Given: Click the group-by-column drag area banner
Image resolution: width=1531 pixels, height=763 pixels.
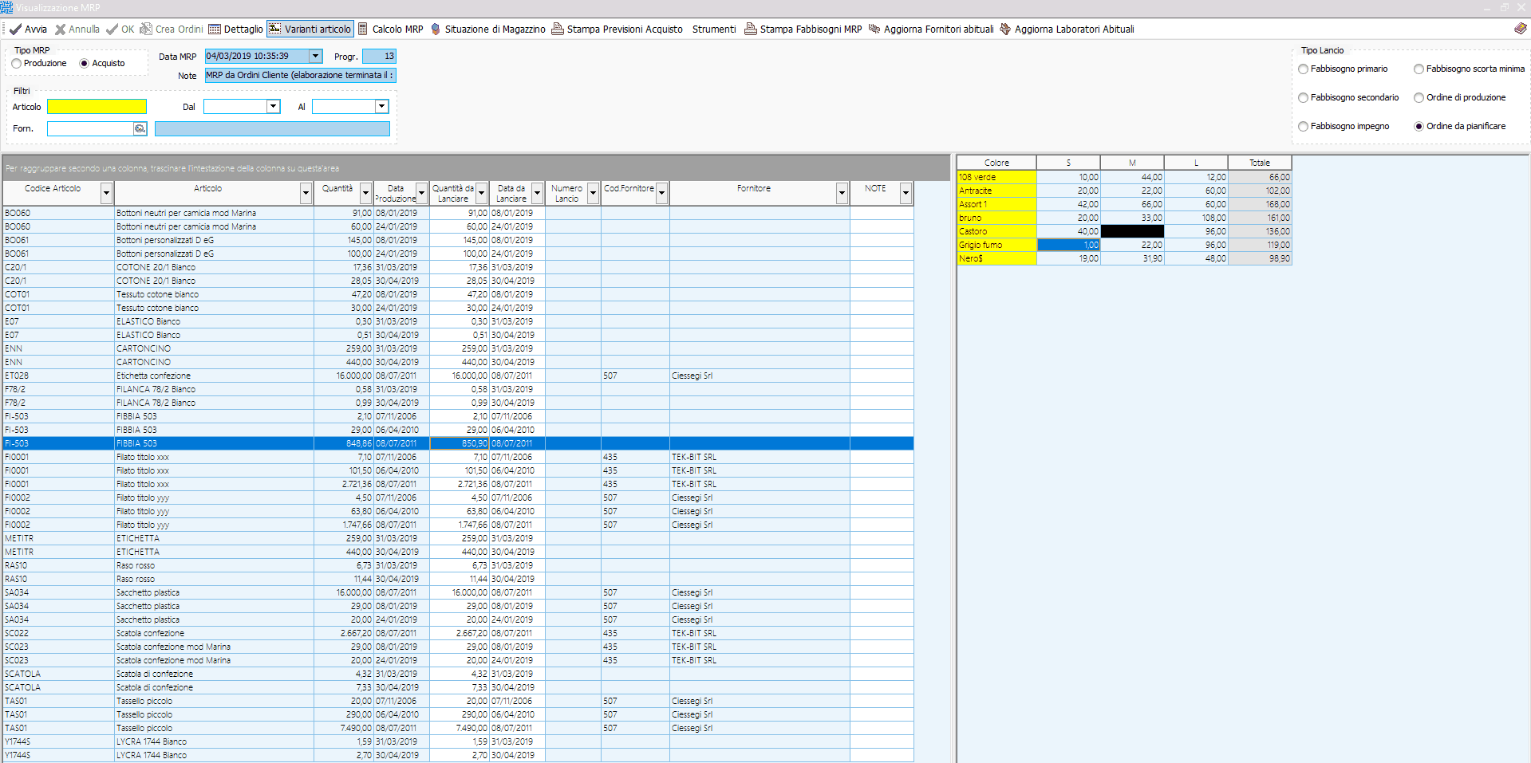Looking at the screenshot, I should (x=476, y=168).
